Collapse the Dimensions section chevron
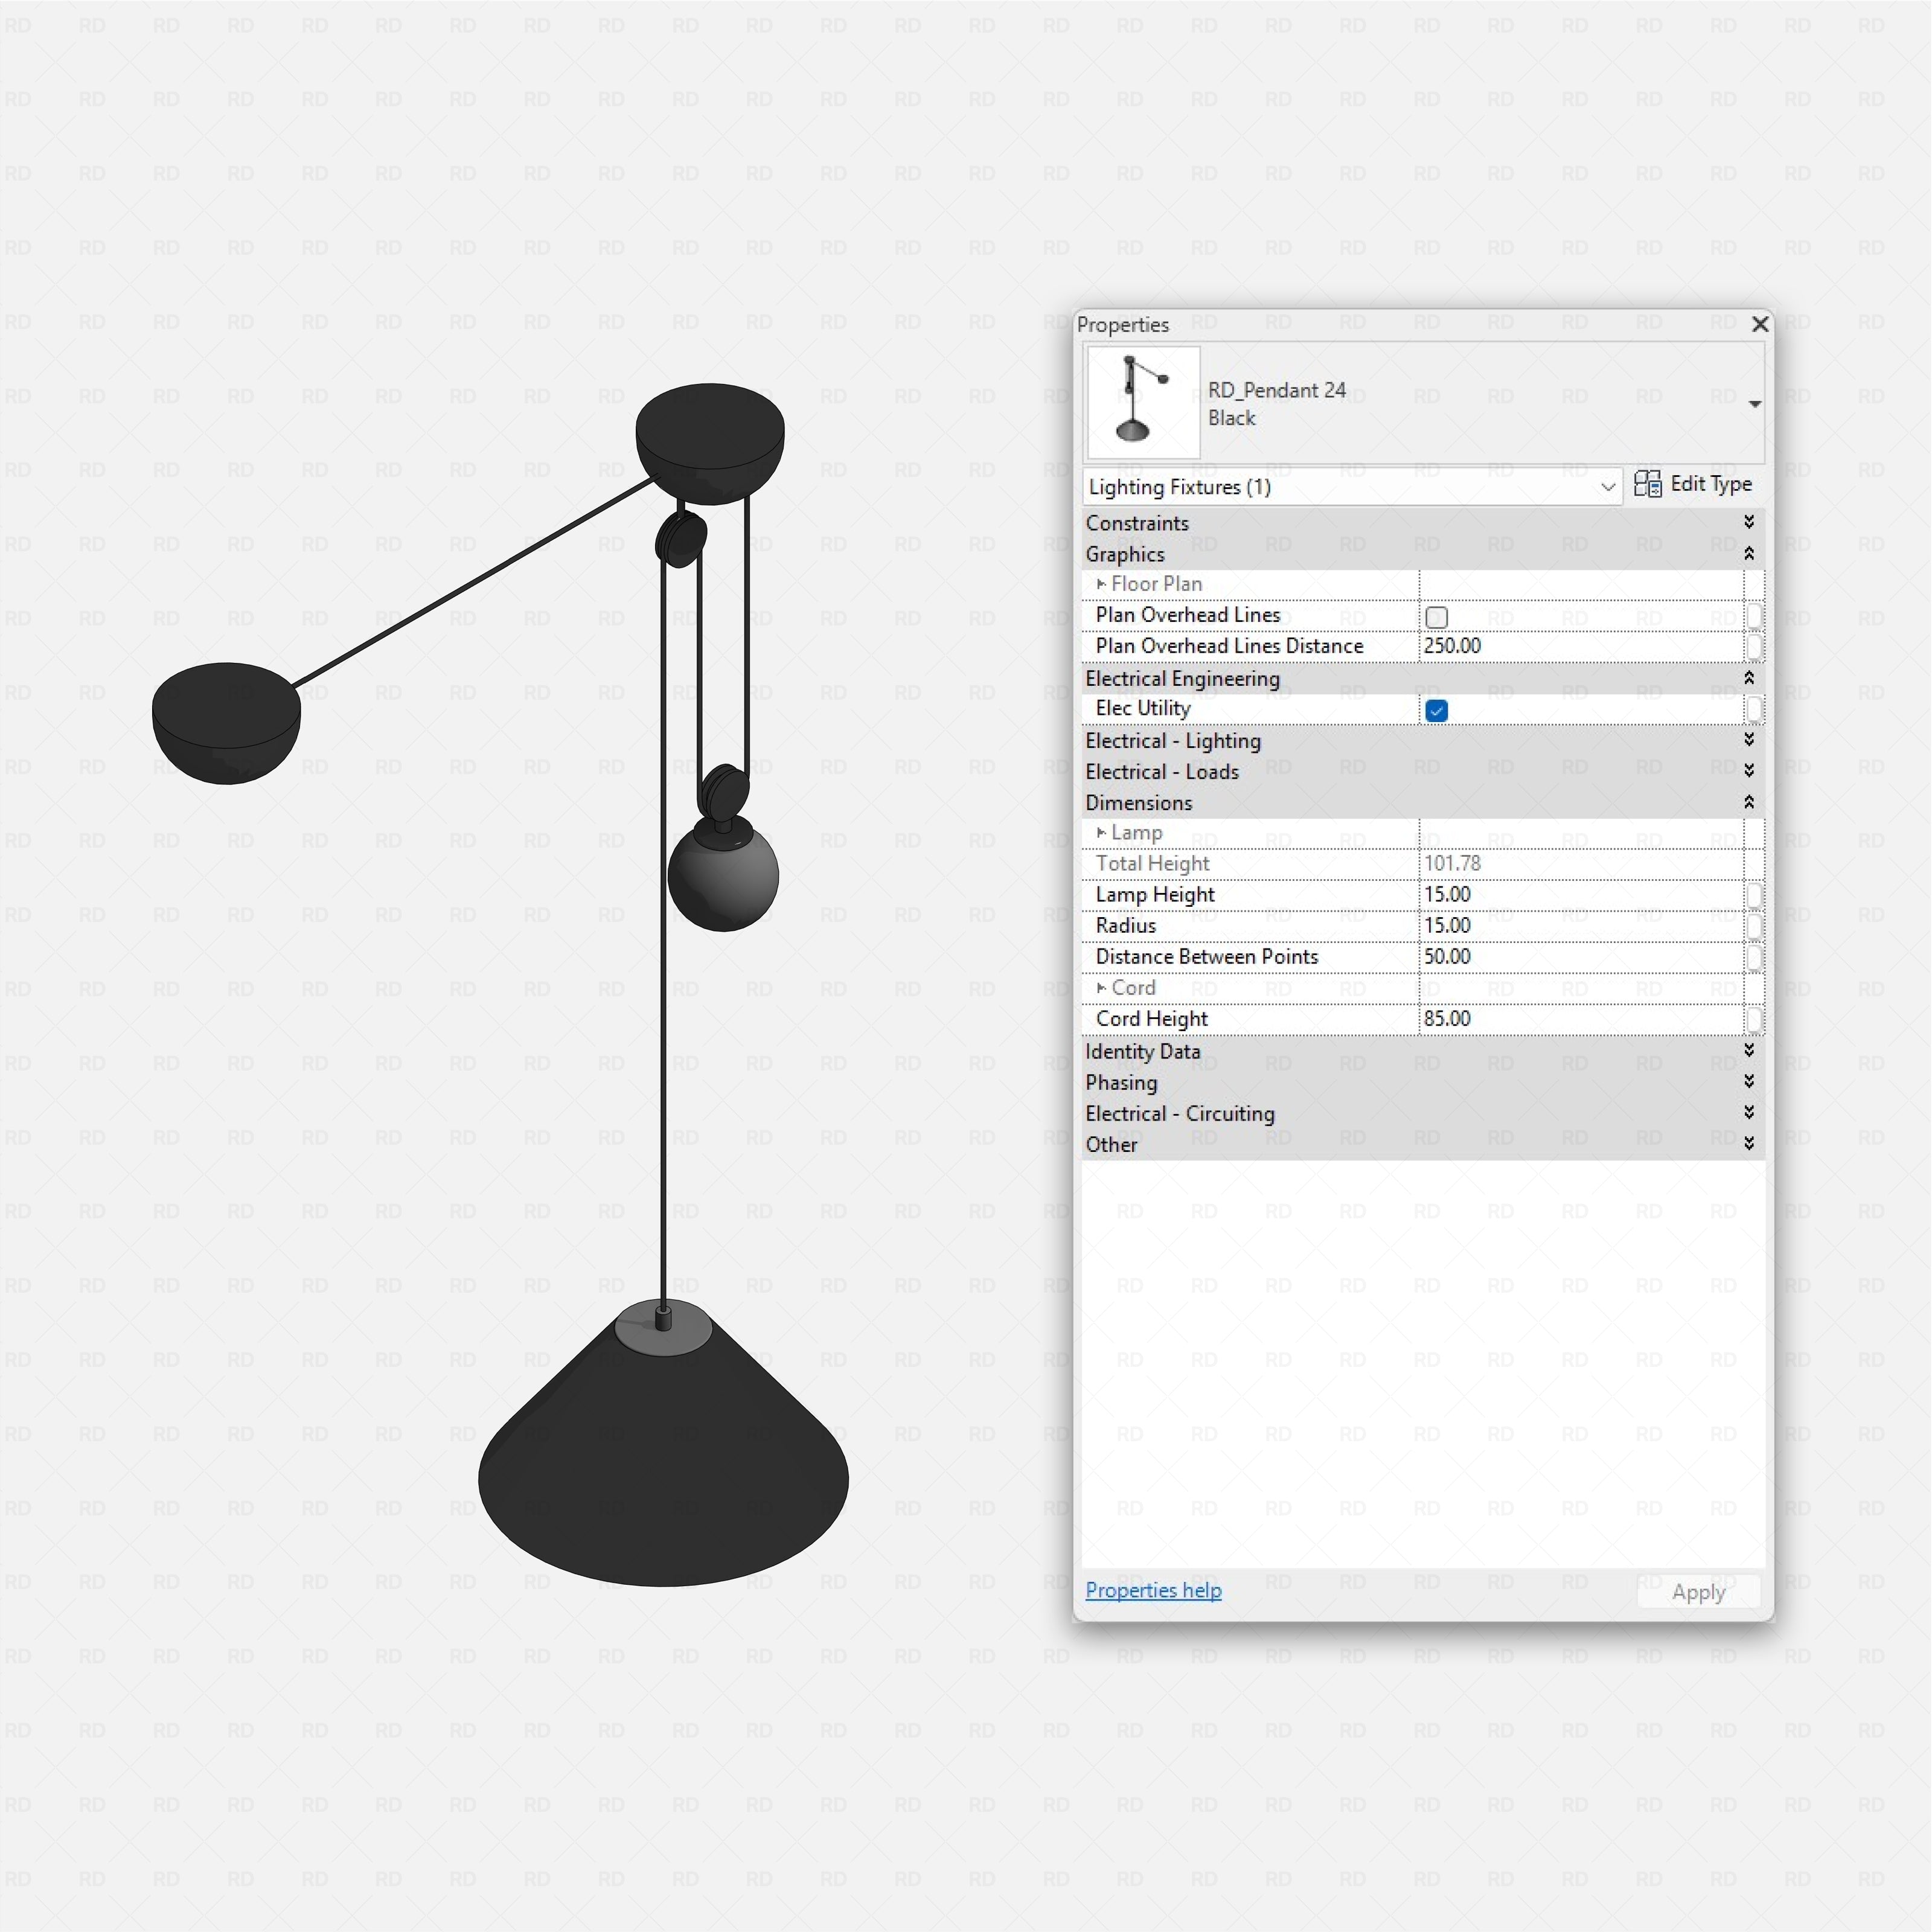Image resolution: width=1932 pixels, height=1932 pixels. [x=1749, y=802]
